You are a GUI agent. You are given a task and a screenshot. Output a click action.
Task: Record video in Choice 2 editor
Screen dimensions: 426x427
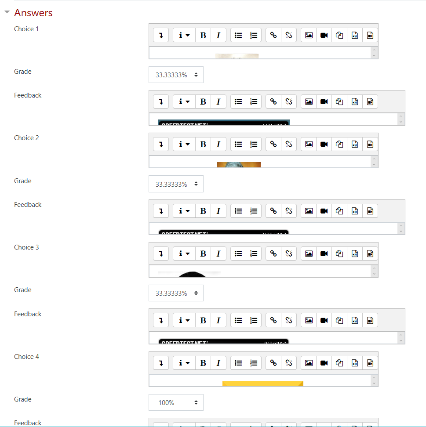(370, 144)
